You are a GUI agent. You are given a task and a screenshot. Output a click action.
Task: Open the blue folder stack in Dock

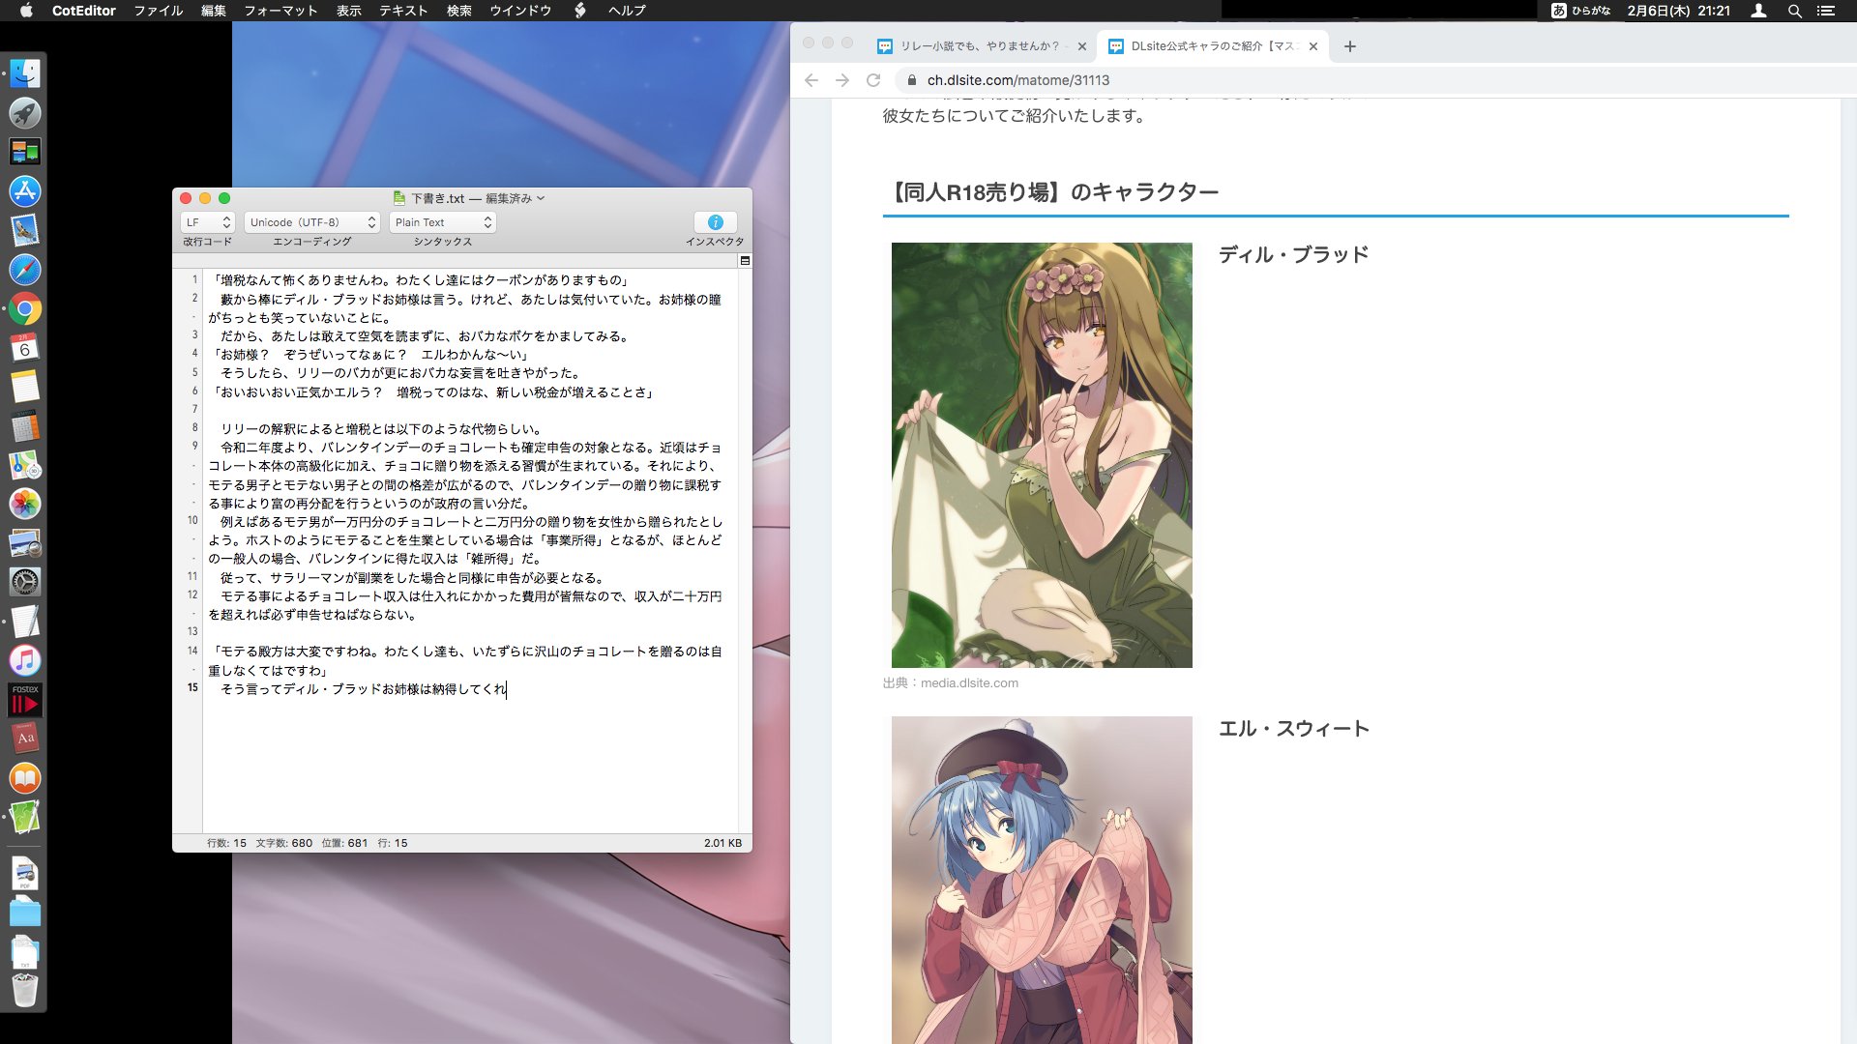point(25,912)
